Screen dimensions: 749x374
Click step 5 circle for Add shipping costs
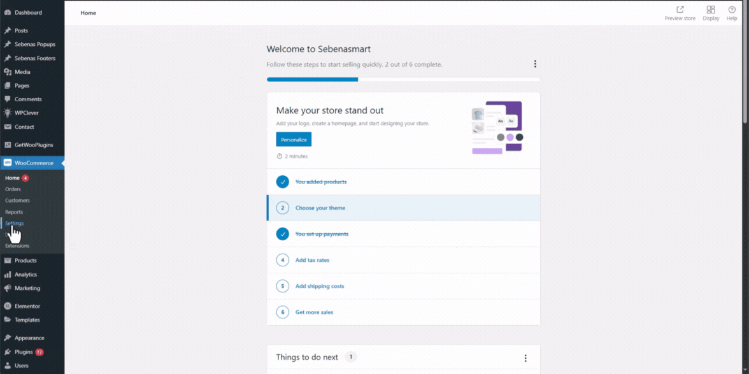[x=283, y=286]
